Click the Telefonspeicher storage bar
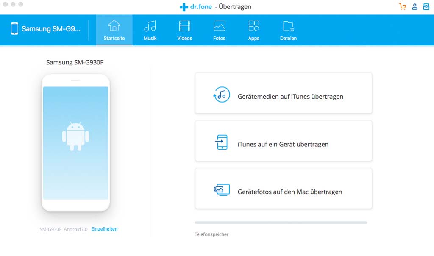434x256 pixels. click(281, 222)
